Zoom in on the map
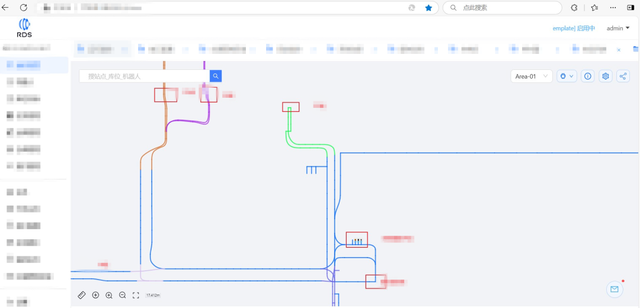The width and height of the screenshot is (640, 308). tap(109, 295)
